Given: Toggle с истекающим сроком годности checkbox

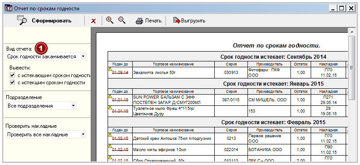Looking at the screenshot, I should tap(12, 75).
